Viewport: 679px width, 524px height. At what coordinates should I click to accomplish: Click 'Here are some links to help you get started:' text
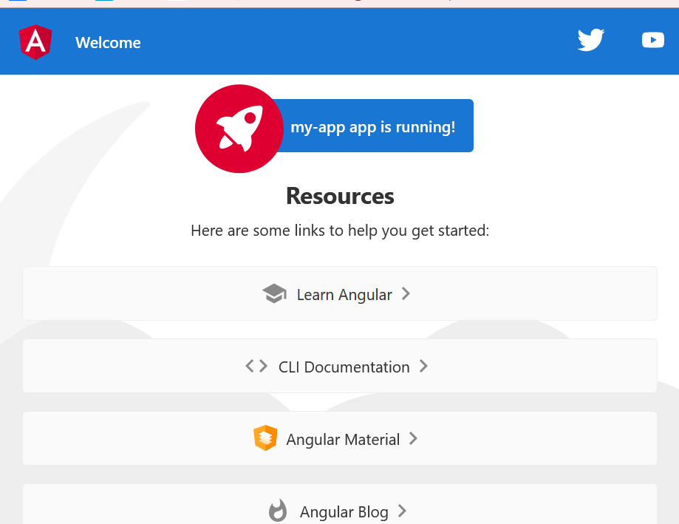coord(340,231)
